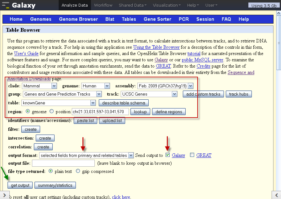Collapse the right panel arrow
Screen dimensions: 281x199
pyautogui.click(x=277, y=195)
